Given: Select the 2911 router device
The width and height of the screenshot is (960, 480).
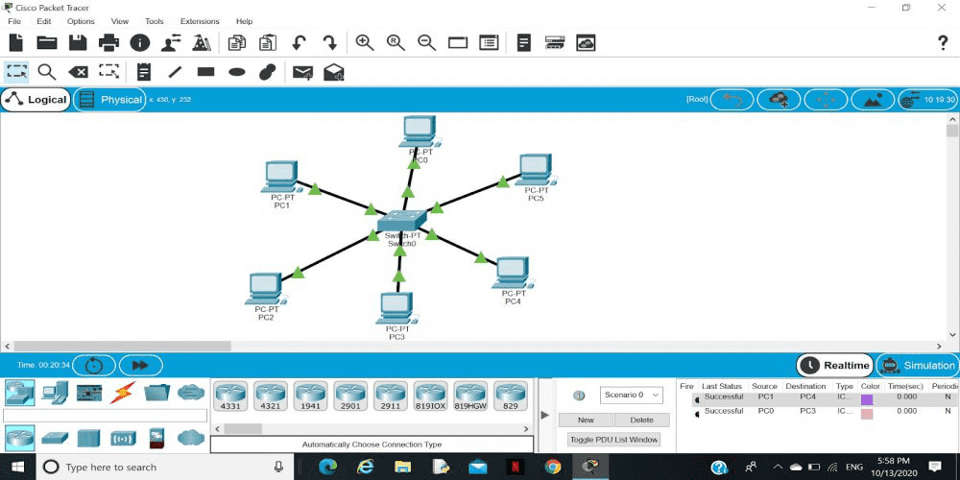Looking at the screenshot, I should 390,396.
